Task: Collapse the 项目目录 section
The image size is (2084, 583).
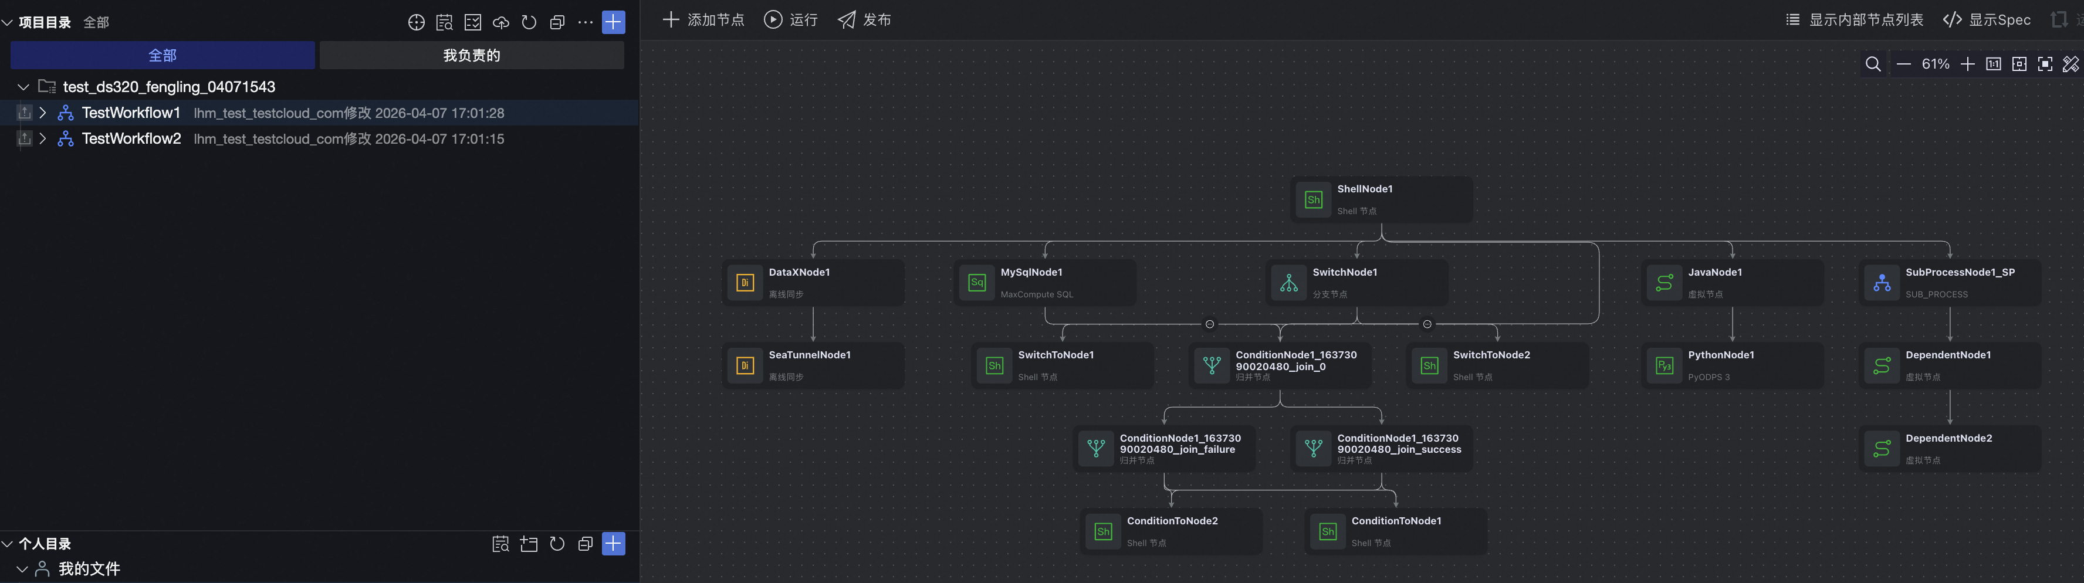Action: pyautogui.click(x=7, y=23)
